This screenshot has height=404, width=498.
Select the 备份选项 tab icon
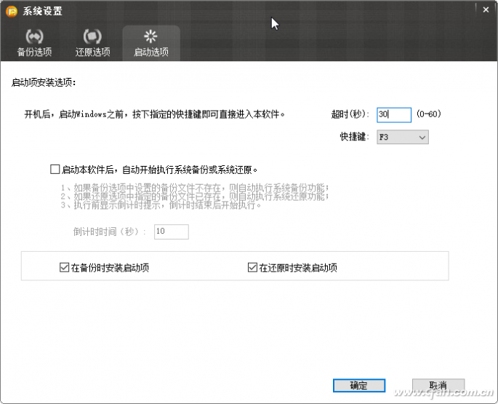tap(34, 36)
